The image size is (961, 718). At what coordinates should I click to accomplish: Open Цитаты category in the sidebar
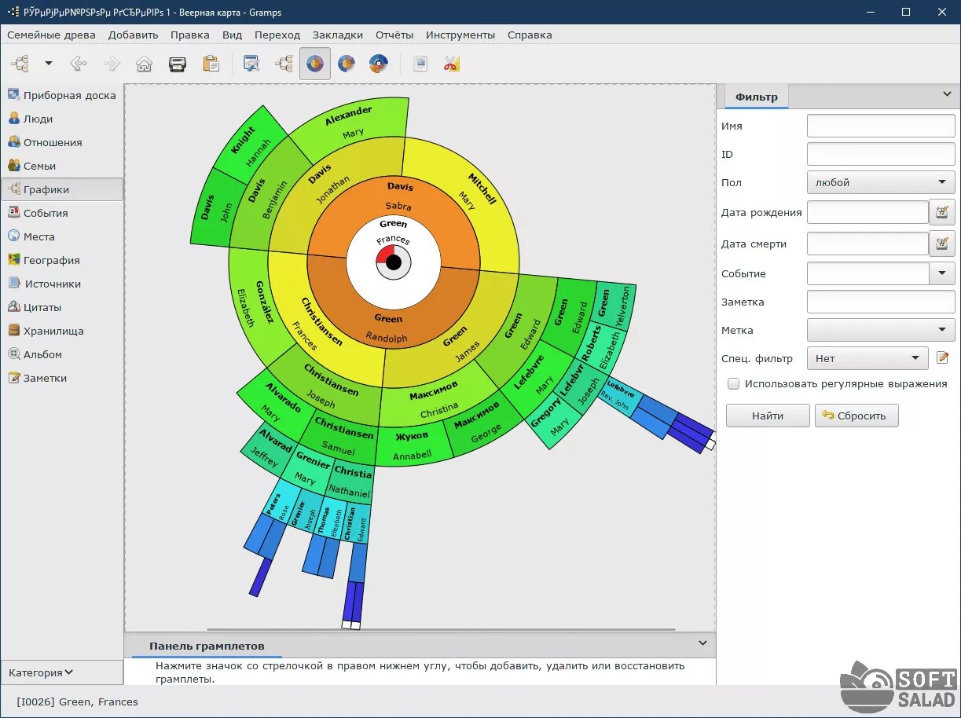[x=62, y=307]
